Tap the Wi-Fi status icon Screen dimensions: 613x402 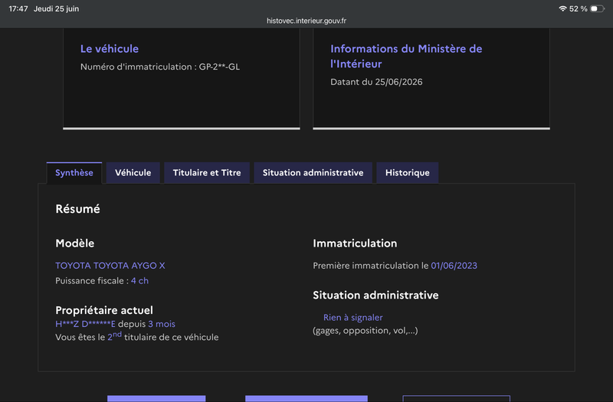click(562, 8)
